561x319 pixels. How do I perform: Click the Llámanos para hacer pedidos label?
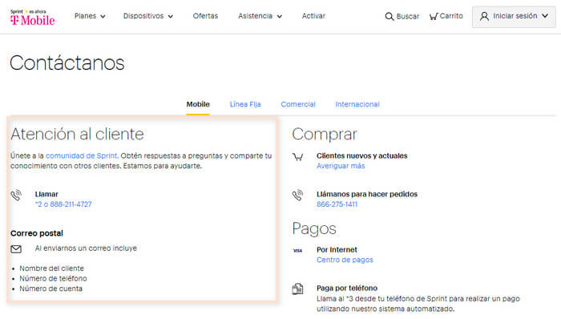coord(367,195)
